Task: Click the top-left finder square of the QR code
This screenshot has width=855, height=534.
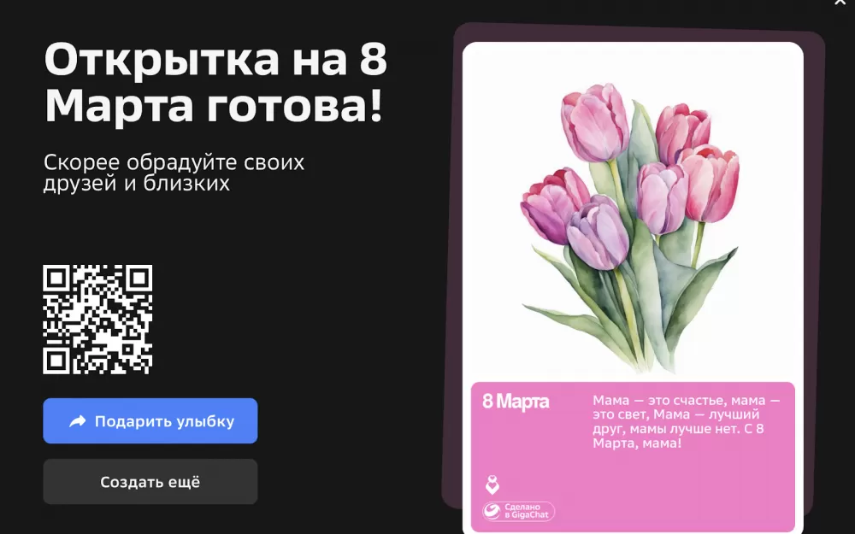Action: pos(56,279)
